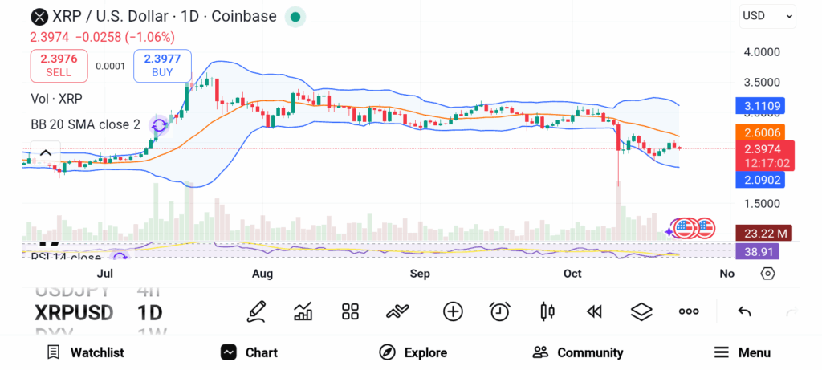
Task: Create an alert with the clock icon
Action: (500, 311)
